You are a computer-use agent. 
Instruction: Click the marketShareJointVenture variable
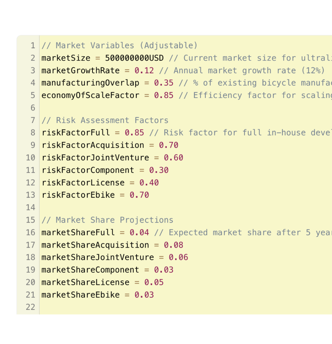pyautogui.click(x=97, y=257)
